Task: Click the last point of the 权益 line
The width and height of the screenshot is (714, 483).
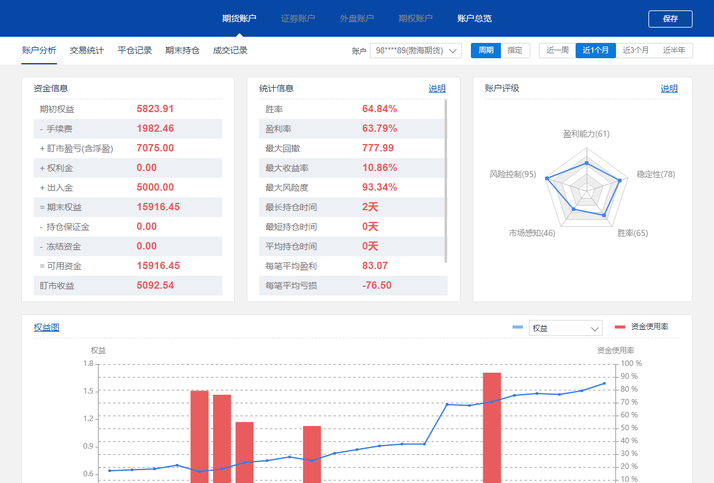Action: [604, 384]
